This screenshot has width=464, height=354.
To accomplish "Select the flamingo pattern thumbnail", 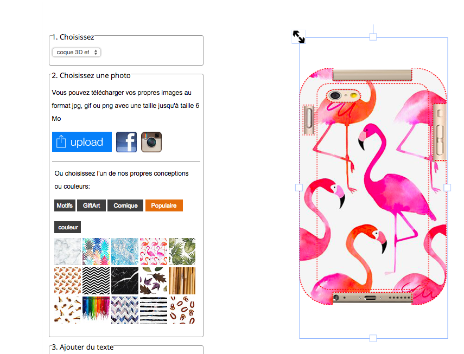I will click(x=153, y=252).
